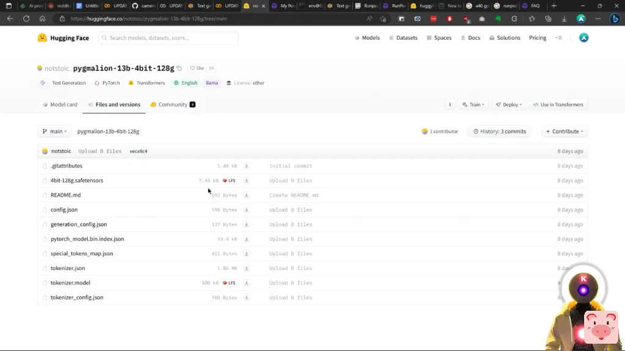Open the Train dropdown
The height and width of the screenshot is (351, 625).
(473, 105)
